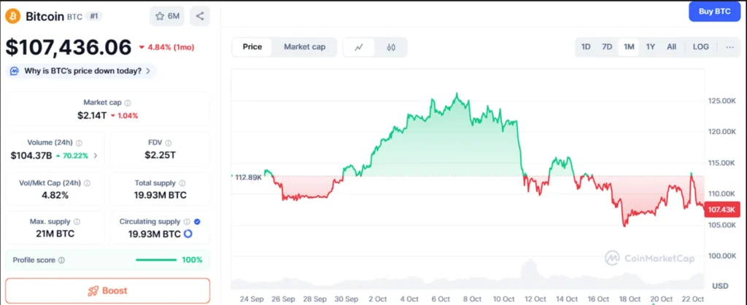Viewport: 747px width, 305px height.
Task: Select the 1D time range
Action: [x=586, y=47]
